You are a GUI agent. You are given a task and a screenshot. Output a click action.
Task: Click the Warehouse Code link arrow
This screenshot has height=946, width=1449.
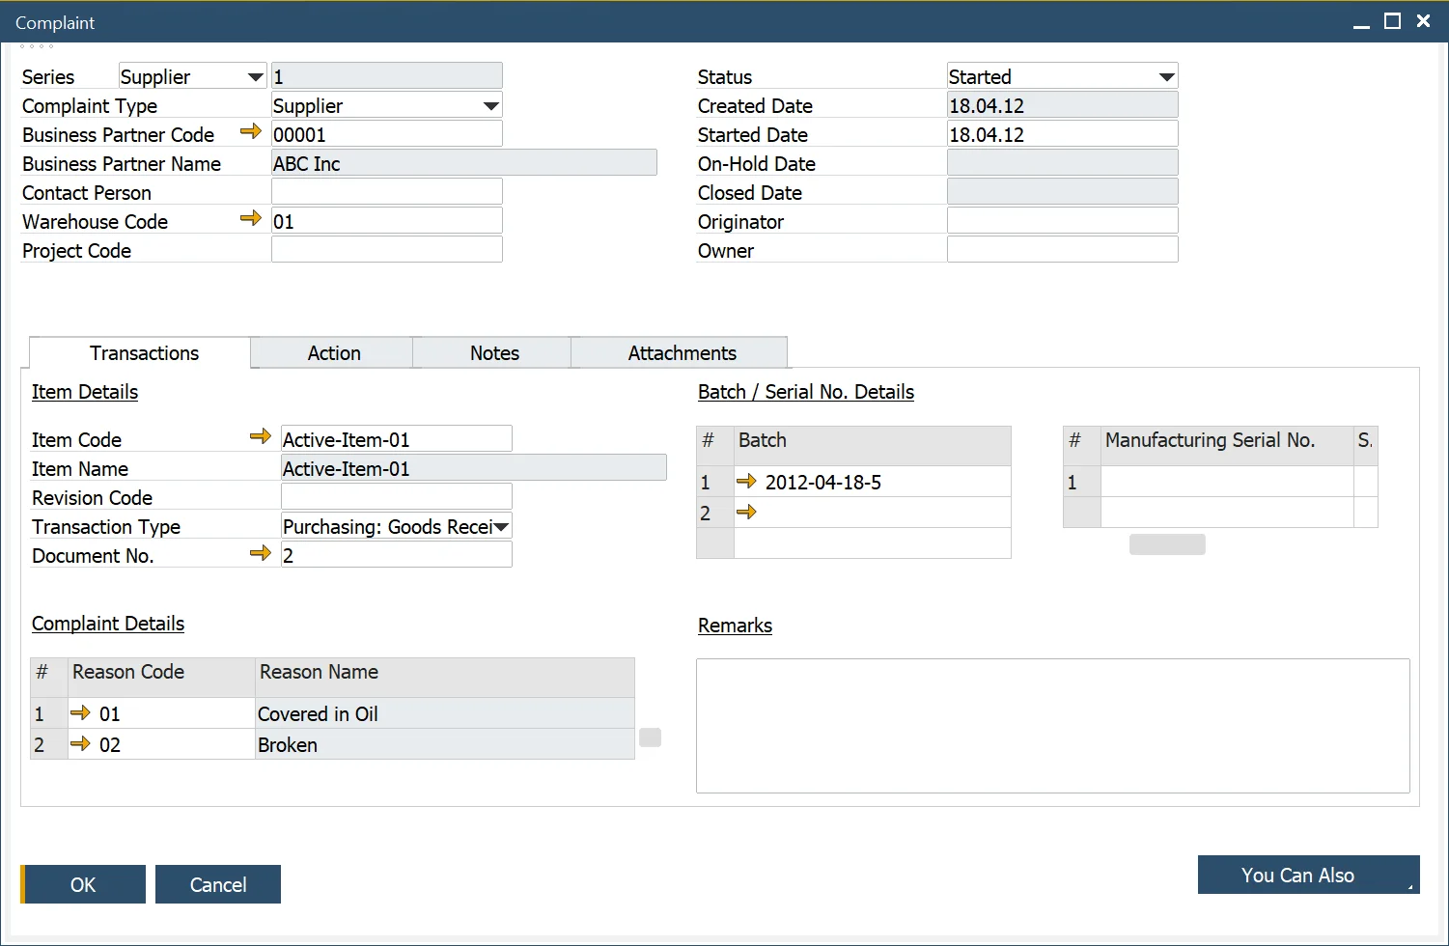click(x=251, y=219)
